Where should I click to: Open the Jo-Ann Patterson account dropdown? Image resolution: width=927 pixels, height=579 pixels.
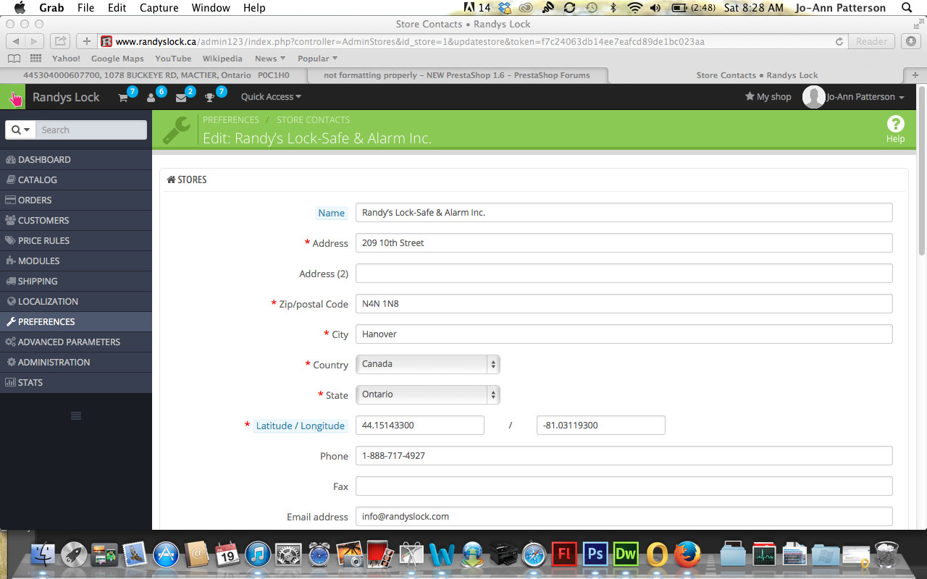[865, 97]
